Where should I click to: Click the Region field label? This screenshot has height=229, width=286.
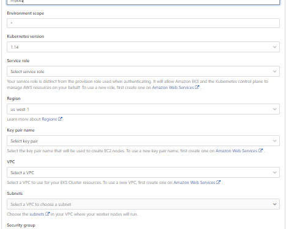pos(13,99)
